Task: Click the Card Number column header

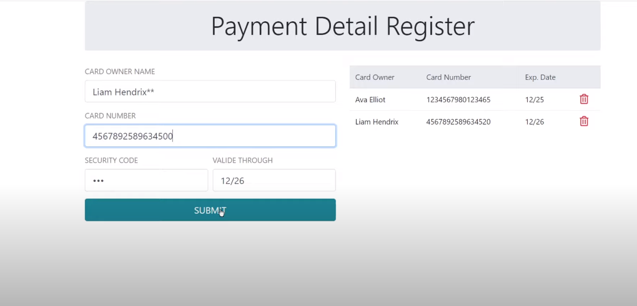Action: 448,77
